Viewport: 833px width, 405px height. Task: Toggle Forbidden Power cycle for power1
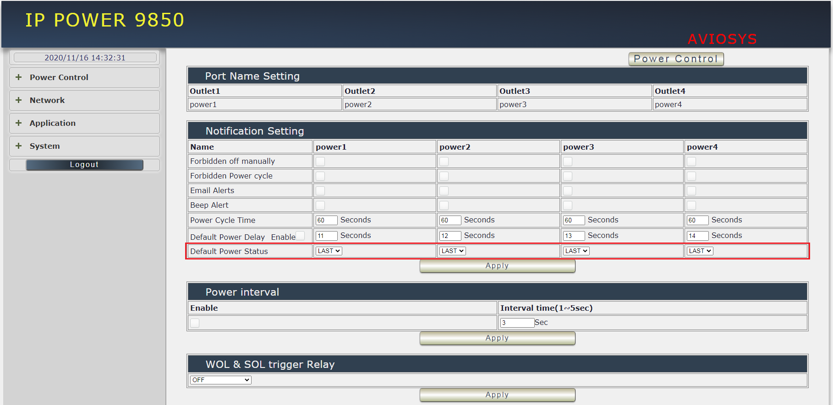pyautogui.click(x=320, y=176)
